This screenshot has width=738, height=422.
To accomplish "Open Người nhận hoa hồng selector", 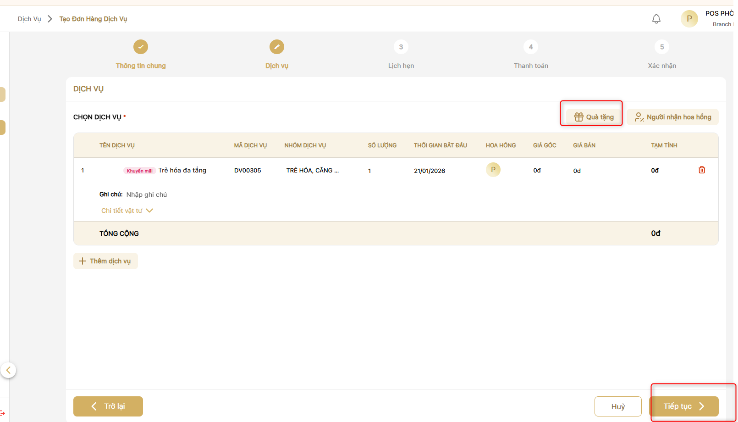I will (672, 117).
